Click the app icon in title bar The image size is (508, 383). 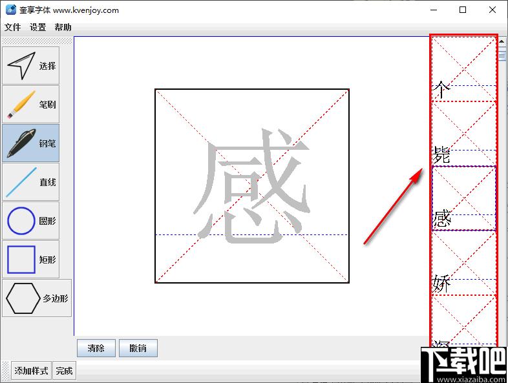[11, 10]
